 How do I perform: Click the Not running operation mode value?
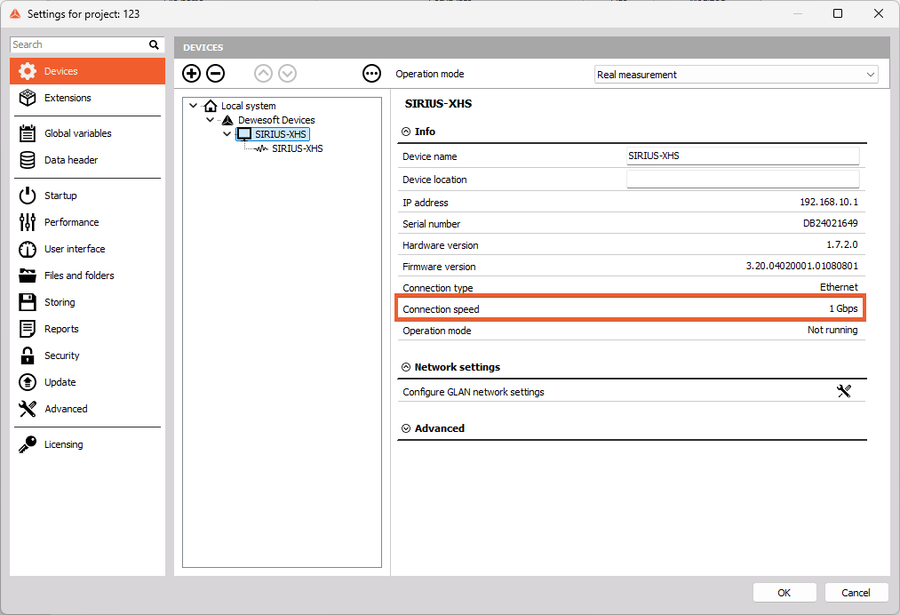click(832, 330)
